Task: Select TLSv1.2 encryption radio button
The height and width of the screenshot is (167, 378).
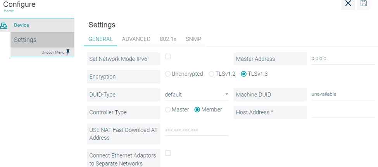Action: pos(211,74)
